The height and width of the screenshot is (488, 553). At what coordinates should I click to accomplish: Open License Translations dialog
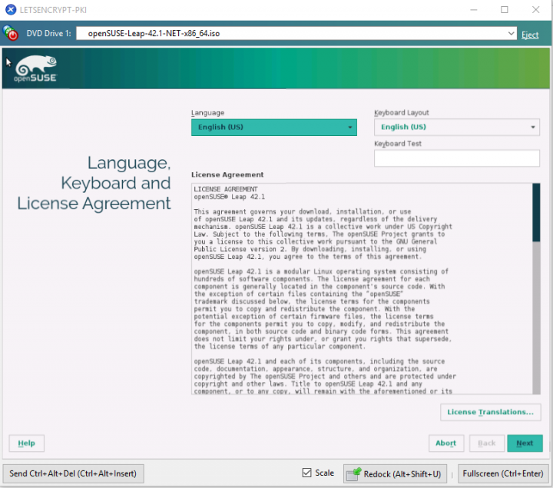[x=490, y=413]
